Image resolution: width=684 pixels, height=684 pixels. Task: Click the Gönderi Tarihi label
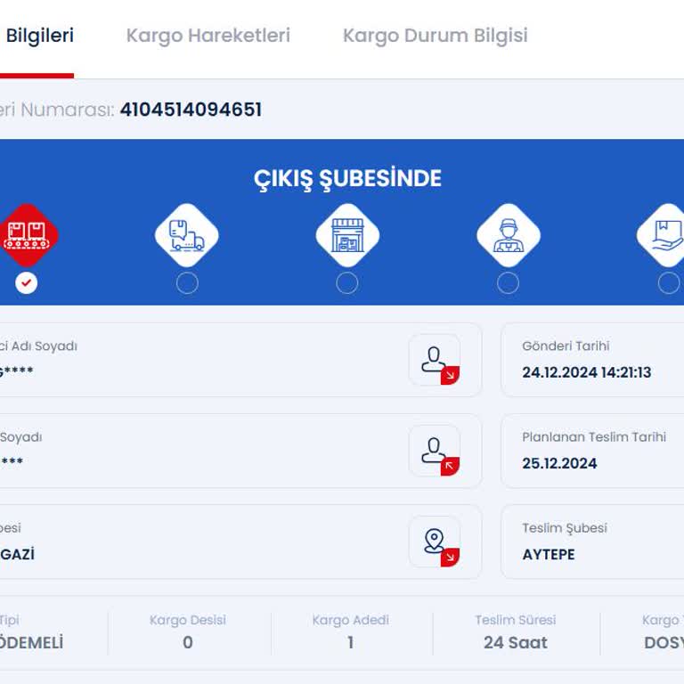(x=566, y=346)
